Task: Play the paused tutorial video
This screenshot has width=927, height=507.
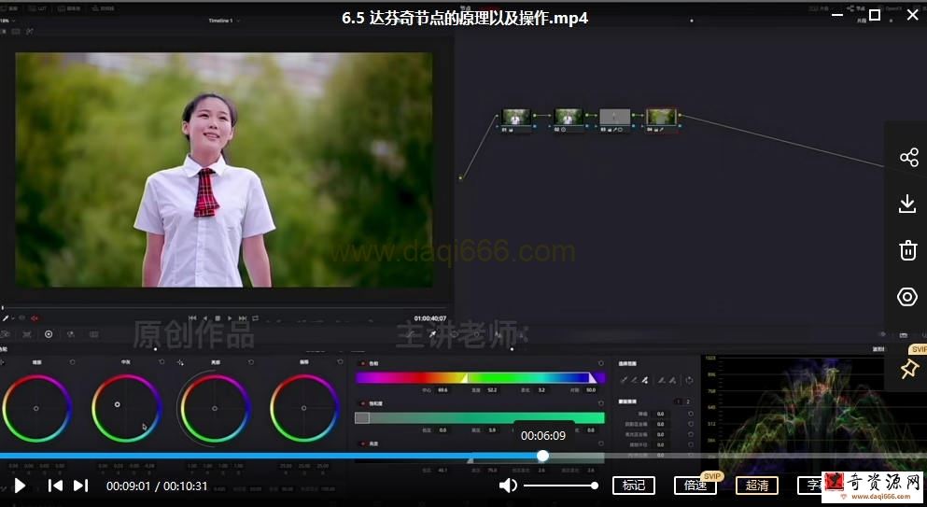Action: pyautogui.click(x=20, y=486)
